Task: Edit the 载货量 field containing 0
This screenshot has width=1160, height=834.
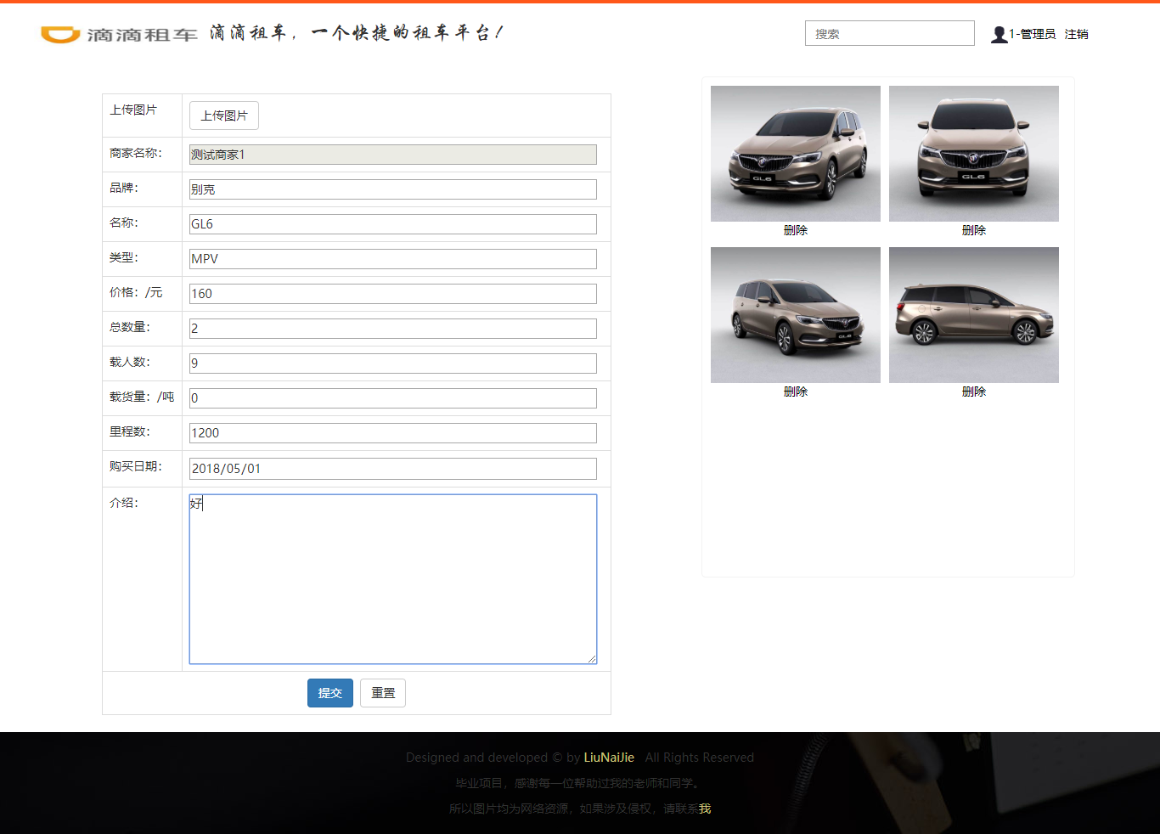Action: 392,398
